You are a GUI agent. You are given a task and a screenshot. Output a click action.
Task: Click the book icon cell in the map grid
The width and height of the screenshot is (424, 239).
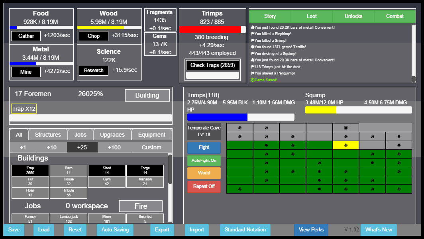345,128
